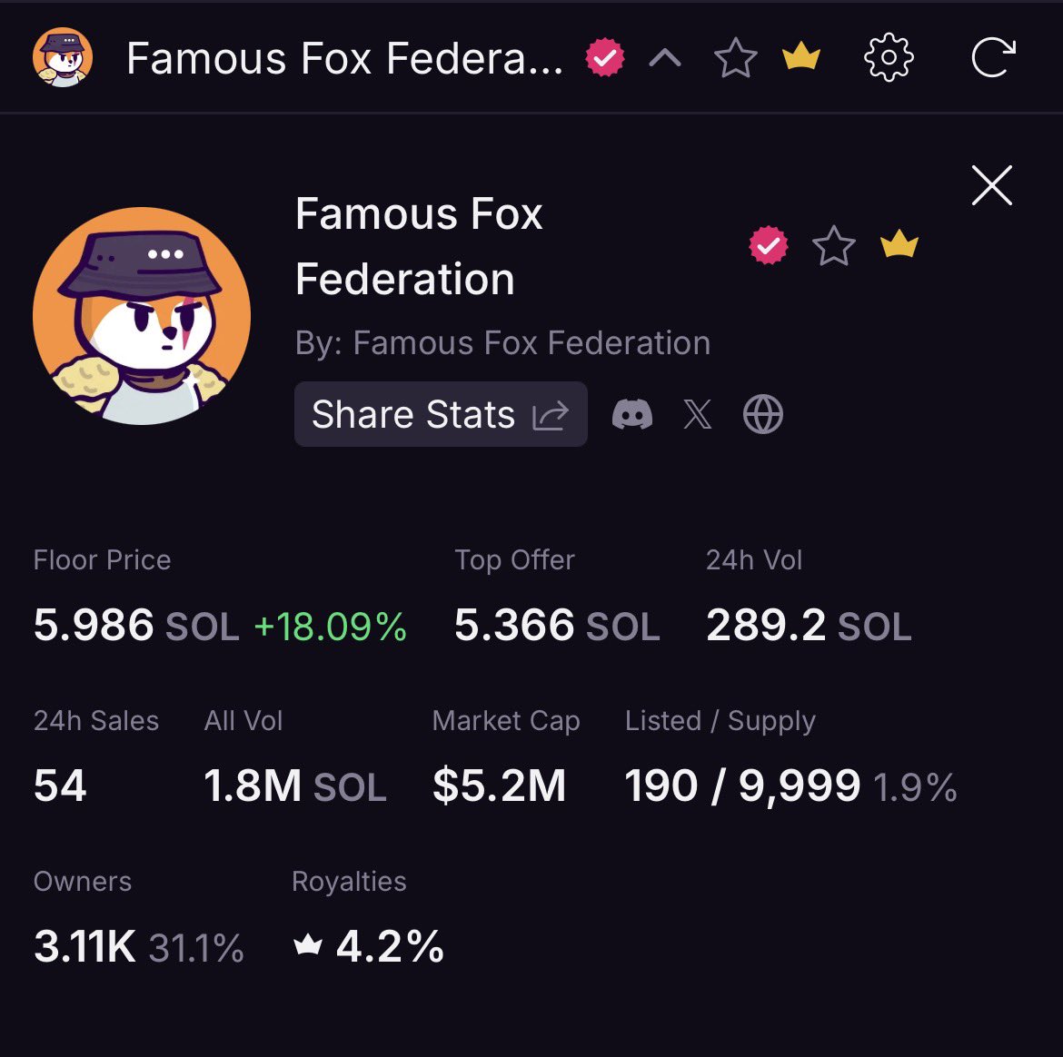Click the Floor Price 5.986 SOL value
The image size is (1063, 1057).
coord(136,626)
